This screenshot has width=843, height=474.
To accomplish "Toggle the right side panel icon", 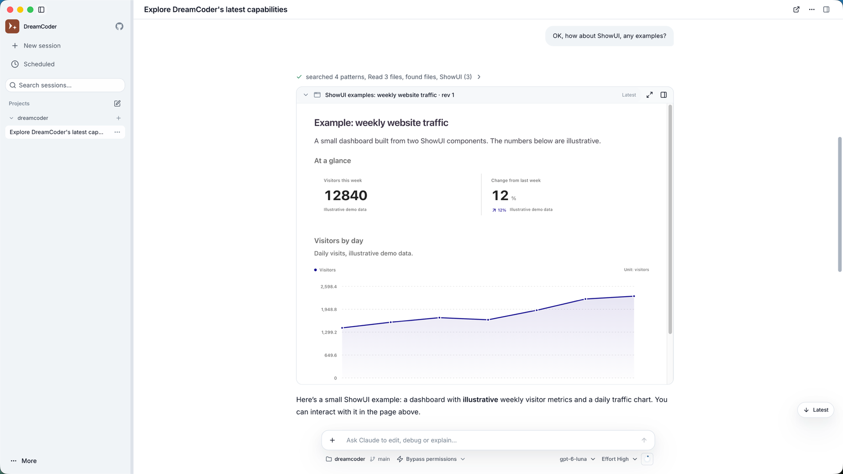I will tap(826, 10).
